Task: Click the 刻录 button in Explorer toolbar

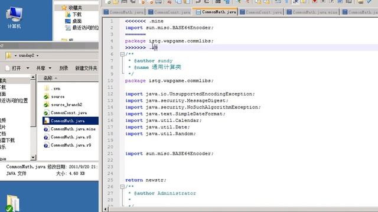Action: [x=64, y=68]
